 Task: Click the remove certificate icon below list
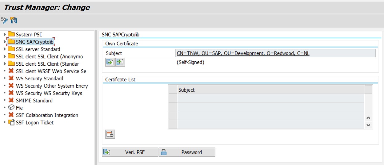click(x=110, y=134)
